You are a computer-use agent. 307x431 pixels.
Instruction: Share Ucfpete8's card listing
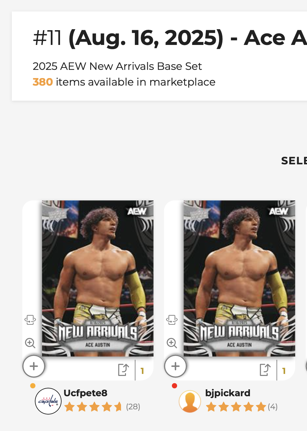pos(123,370)
